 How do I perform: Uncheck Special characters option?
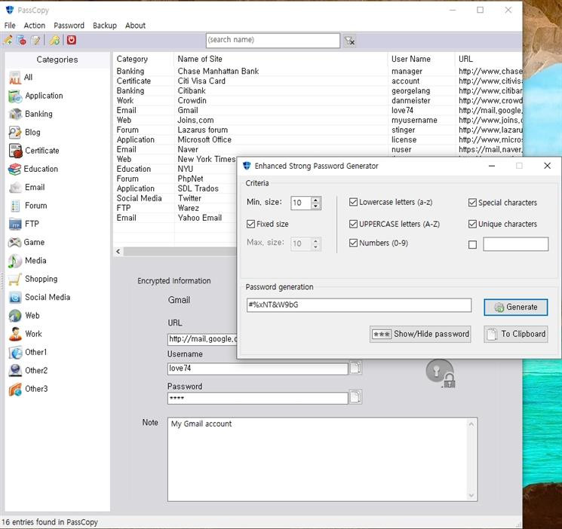[x=472, y=203]
